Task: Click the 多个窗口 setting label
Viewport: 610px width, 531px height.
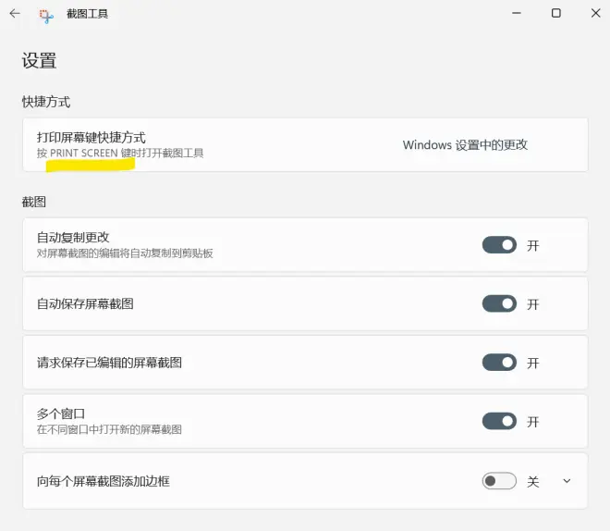Action: (61, 414)
